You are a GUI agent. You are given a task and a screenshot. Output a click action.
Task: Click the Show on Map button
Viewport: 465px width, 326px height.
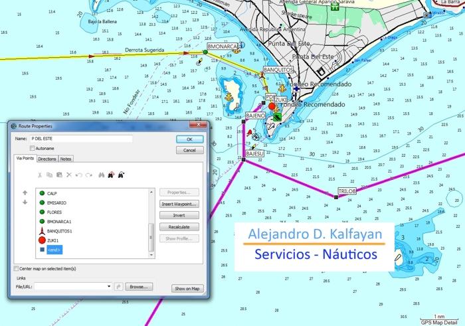tap(187, 288)
